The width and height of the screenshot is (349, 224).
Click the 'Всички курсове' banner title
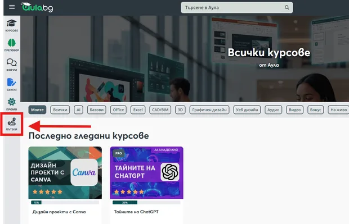click(269, 53)
